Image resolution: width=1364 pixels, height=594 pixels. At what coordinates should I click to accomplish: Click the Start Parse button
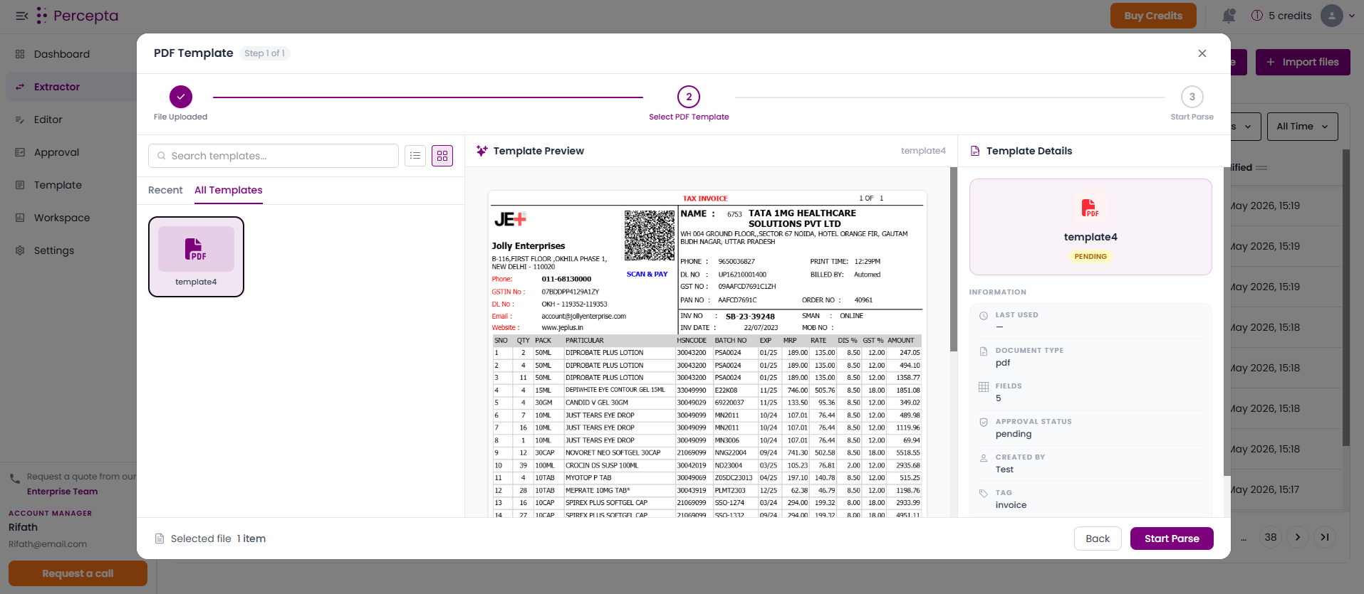1172,539
